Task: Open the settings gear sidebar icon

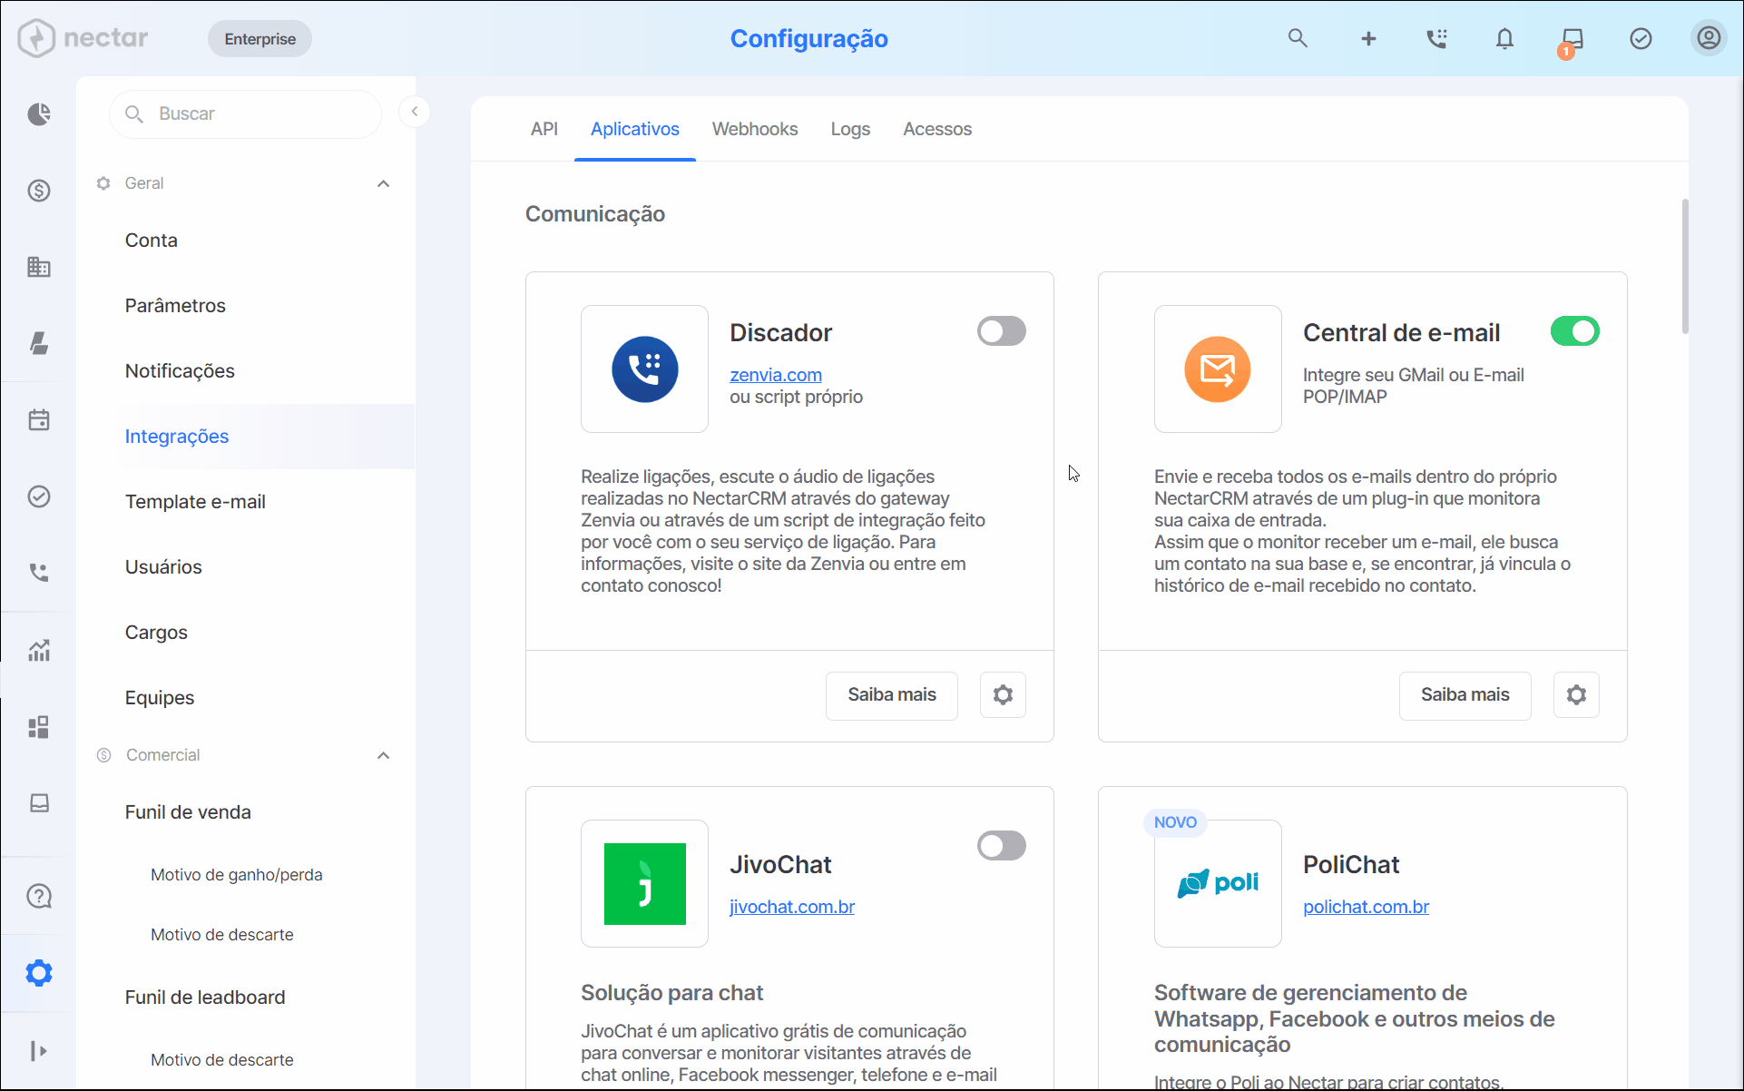Action: coord(39,973)
